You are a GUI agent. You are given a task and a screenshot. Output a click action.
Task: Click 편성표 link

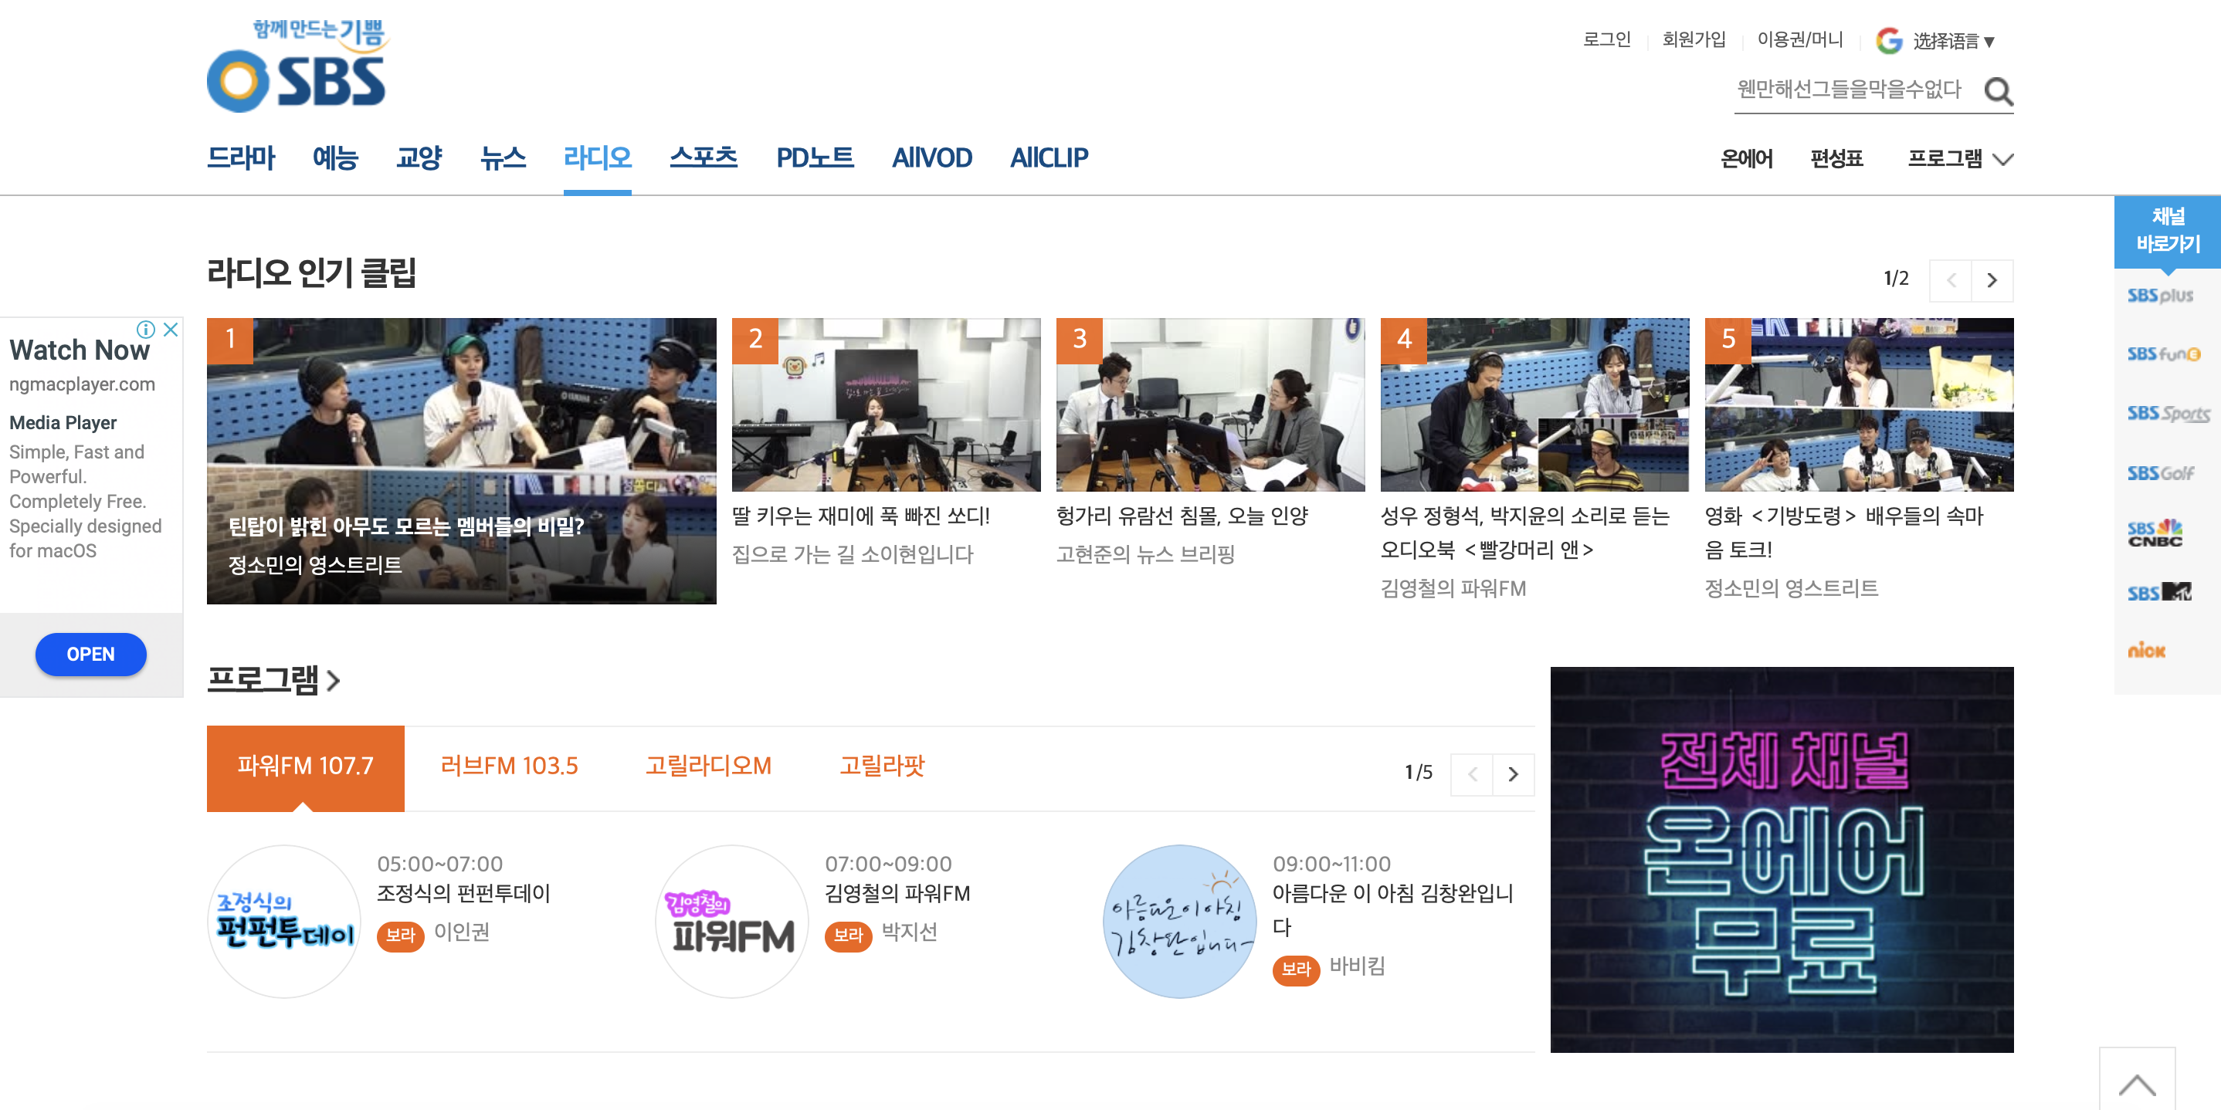click(1836, 158)
